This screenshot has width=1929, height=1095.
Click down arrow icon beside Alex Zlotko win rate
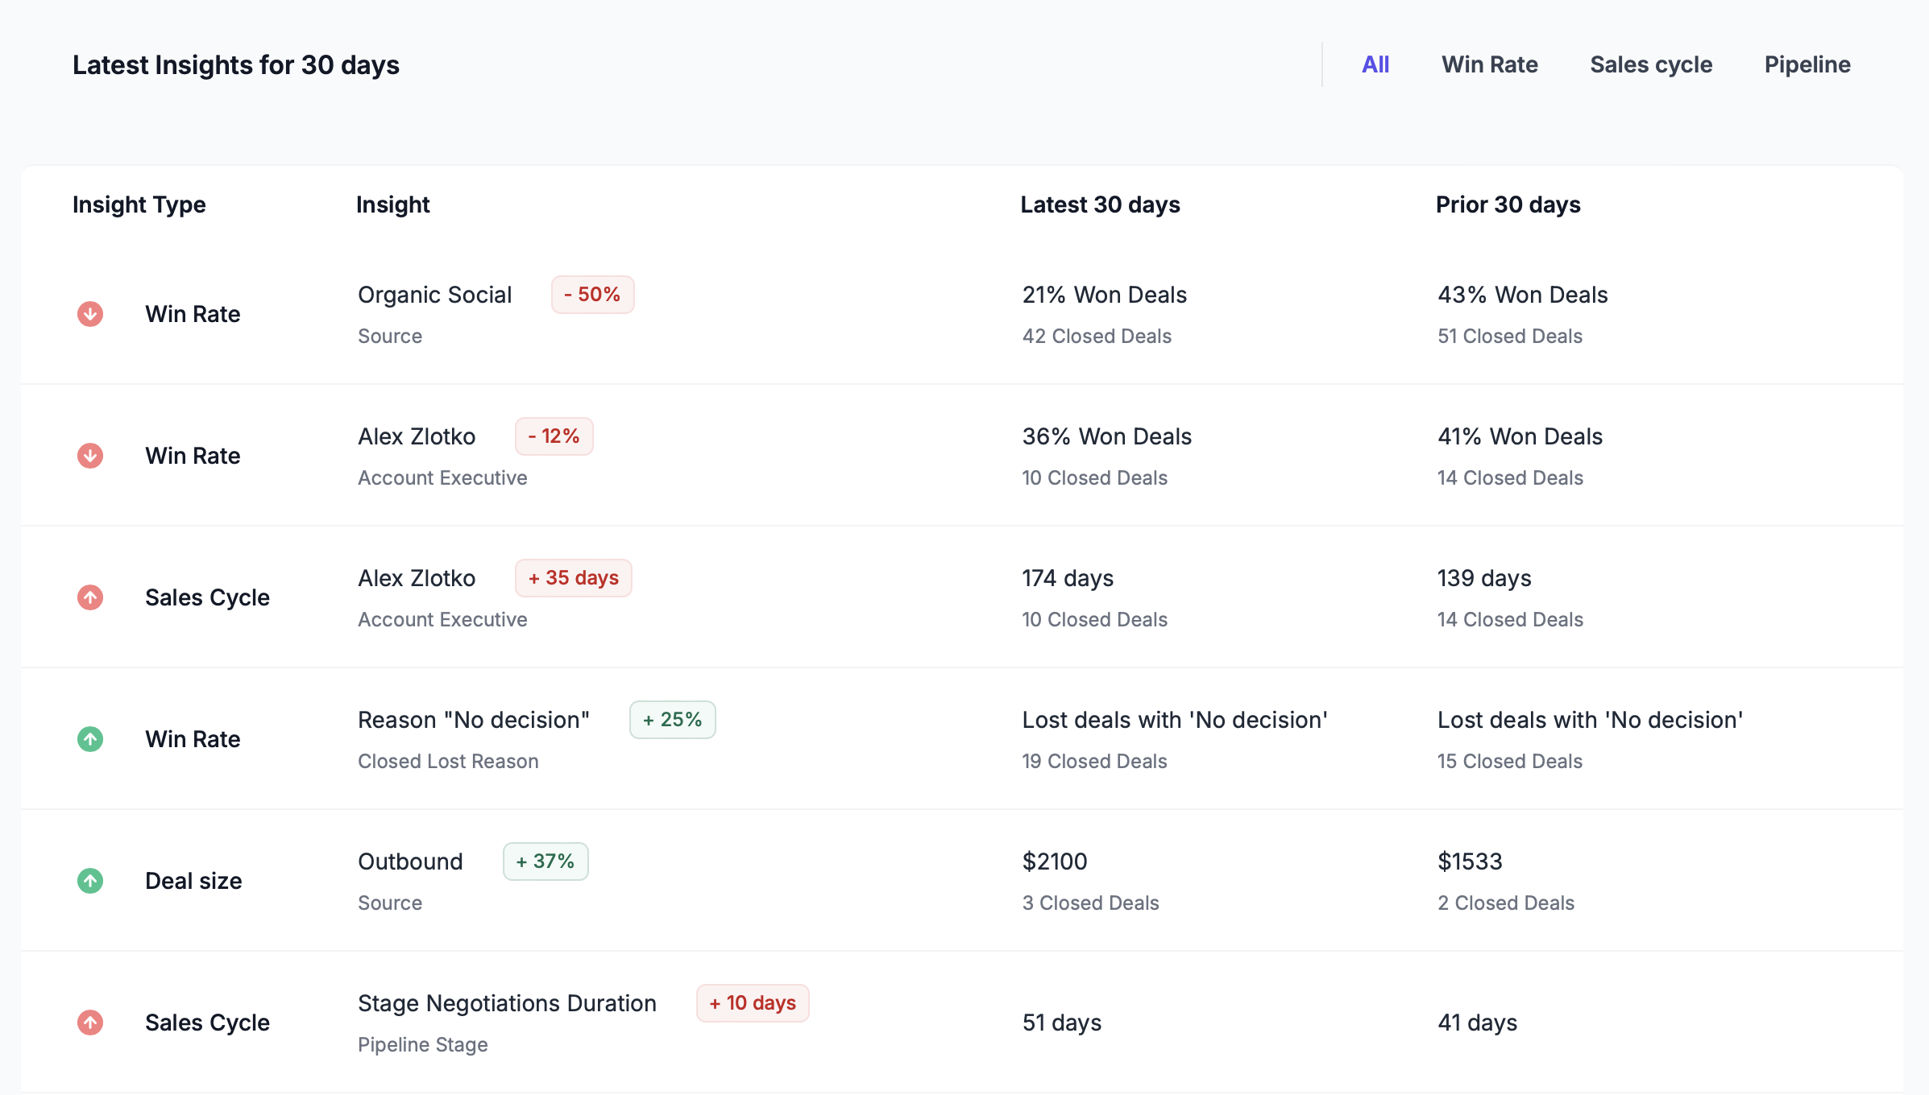90,456
